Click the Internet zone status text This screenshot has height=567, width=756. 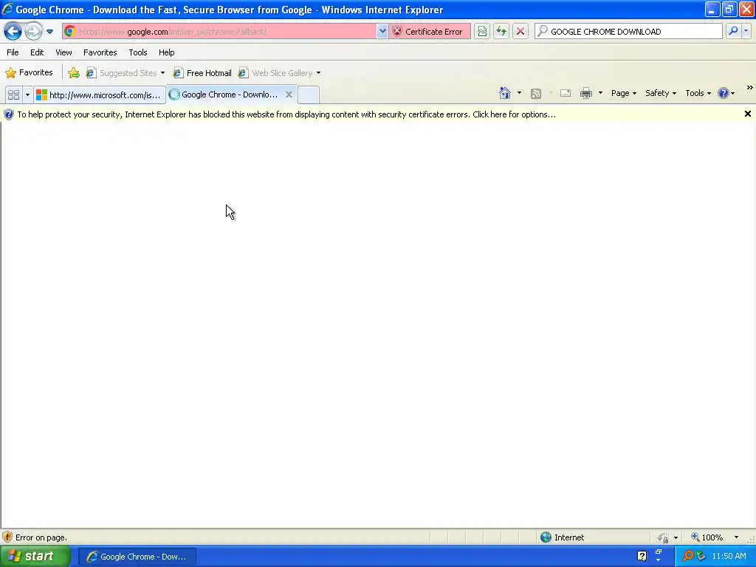pos(569,537)
